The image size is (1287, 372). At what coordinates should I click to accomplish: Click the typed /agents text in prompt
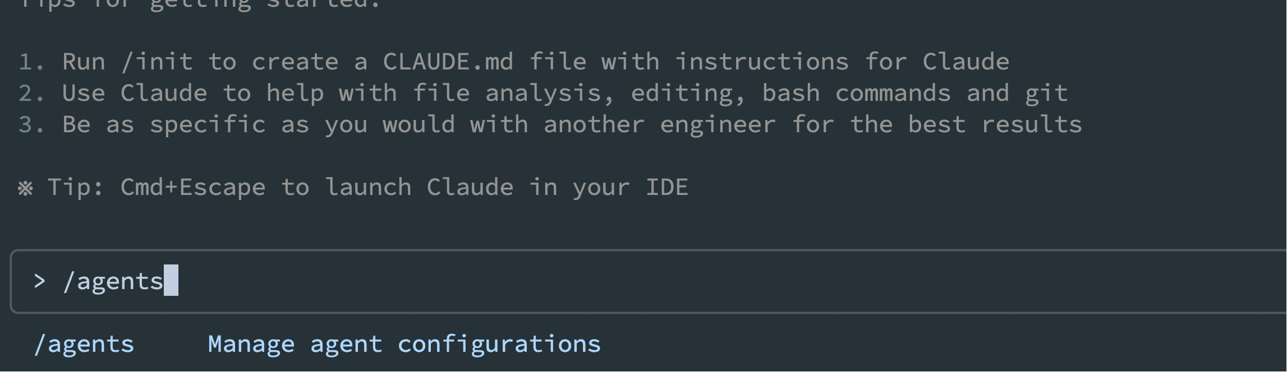(113, 281)
